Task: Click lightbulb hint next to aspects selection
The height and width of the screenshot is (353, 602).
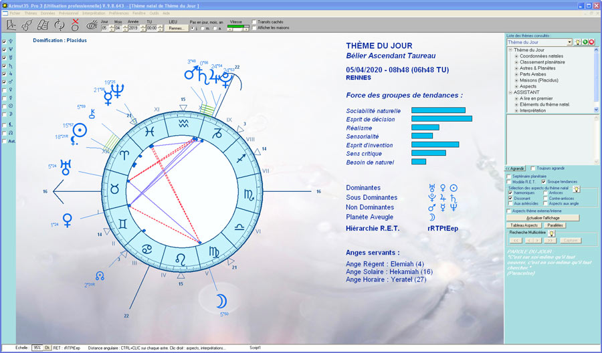Action: pos(576,189)
